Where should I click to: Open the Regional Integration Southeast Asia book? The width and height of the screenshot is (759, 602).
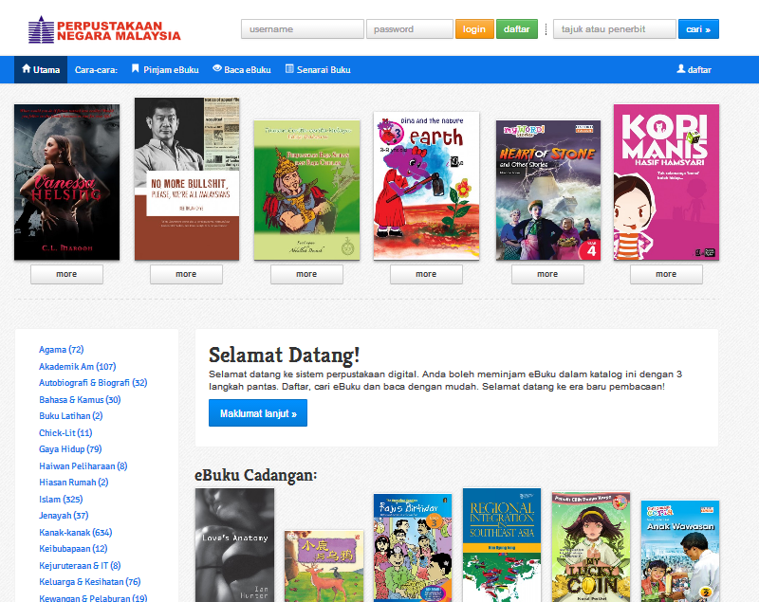coord(502,545)
